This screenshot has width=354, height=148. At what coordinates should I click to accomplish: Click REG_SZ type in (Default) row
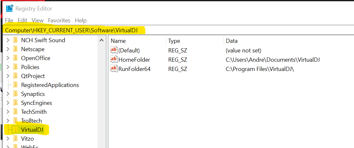pos(178,51)
